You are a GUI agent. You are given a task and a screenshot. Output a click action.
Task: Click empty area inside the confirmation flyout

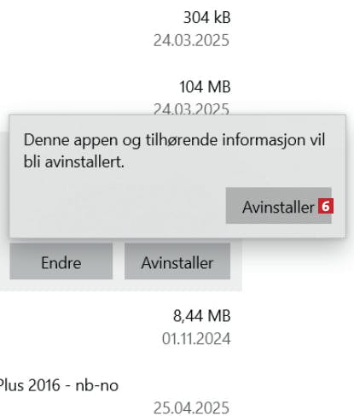point(113,205)
